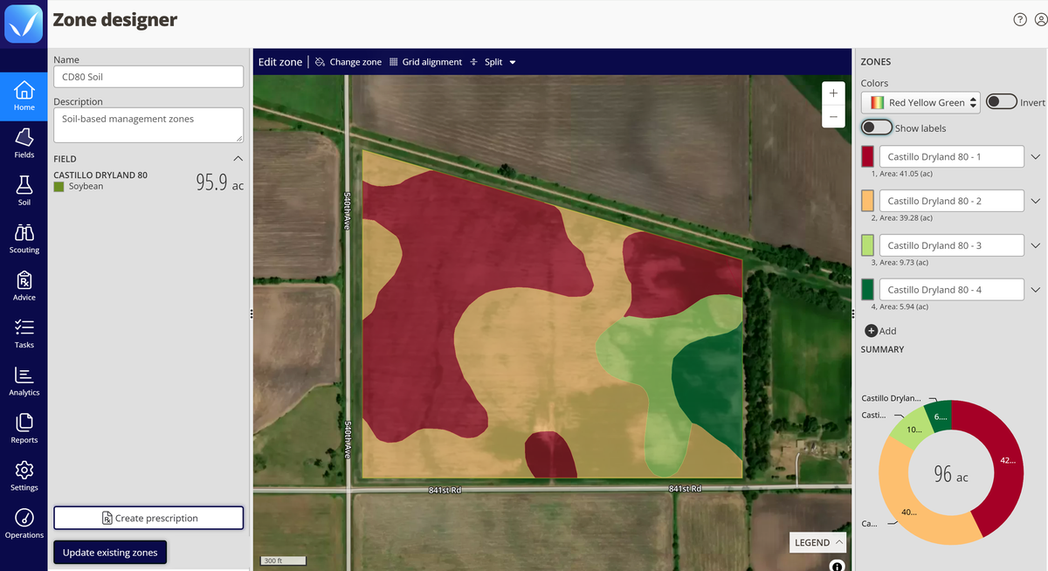Click the app logo in top-left corner
This screenshot has width=1048, height=571.
pos(24,24)
